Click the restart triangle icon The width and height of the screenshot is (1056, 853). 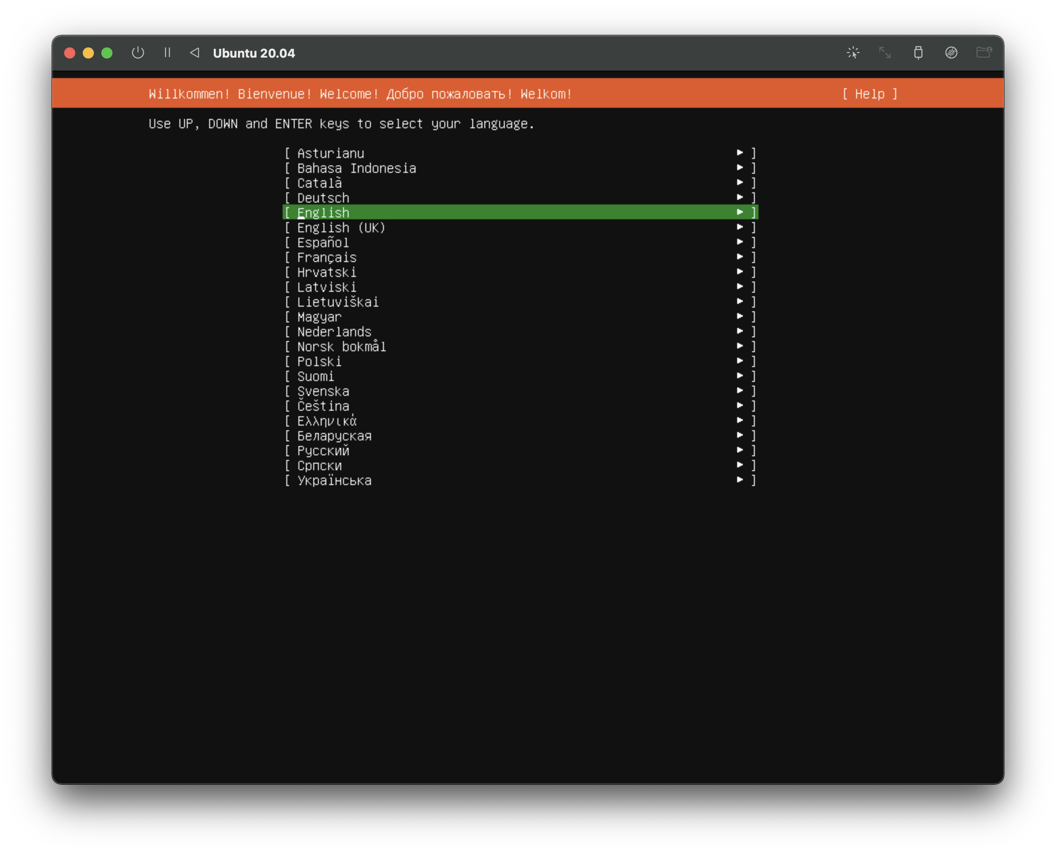(x=195, y=52)
